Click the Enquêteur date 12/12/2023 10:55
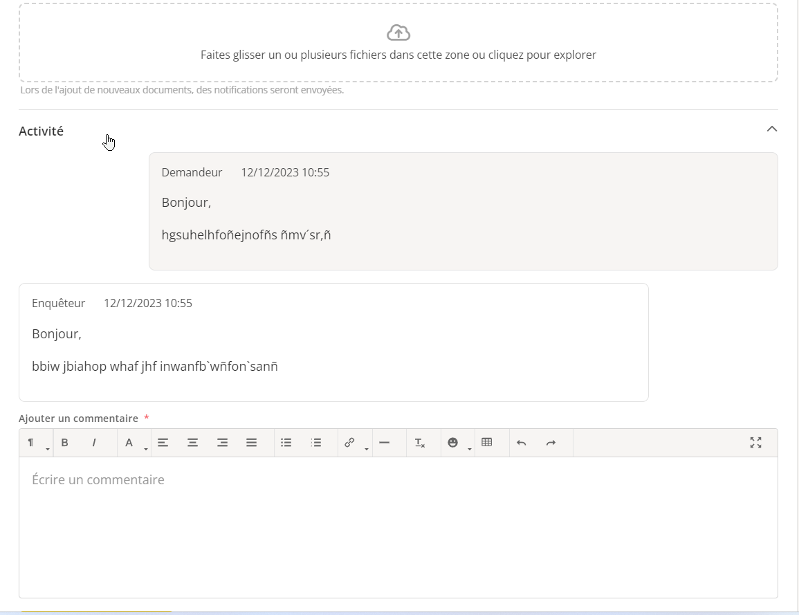Image resolution: width=799 pixels, height=615 pixels. click(148, 303)
